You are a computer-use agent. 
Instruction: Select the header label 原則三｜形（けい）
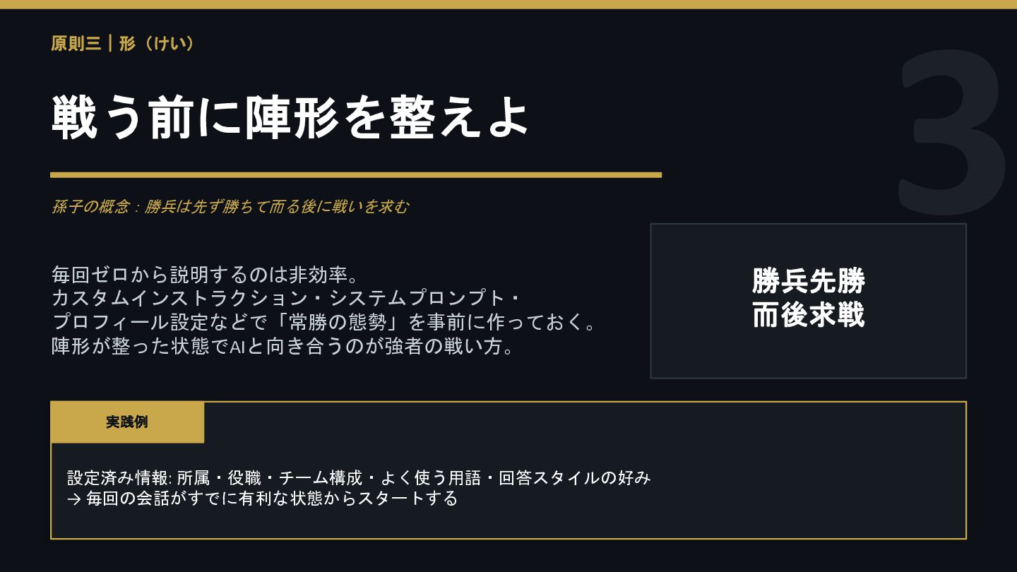(x=122, y=44)
